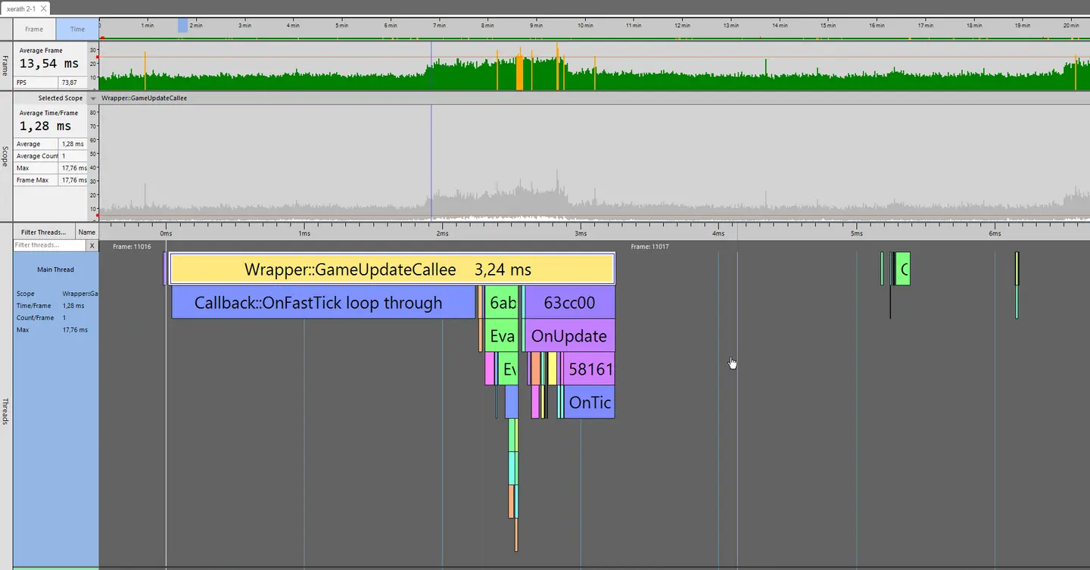This screenshot has width=1090, height=570.
Task: Click the Scope section side label
Action: 6,157
